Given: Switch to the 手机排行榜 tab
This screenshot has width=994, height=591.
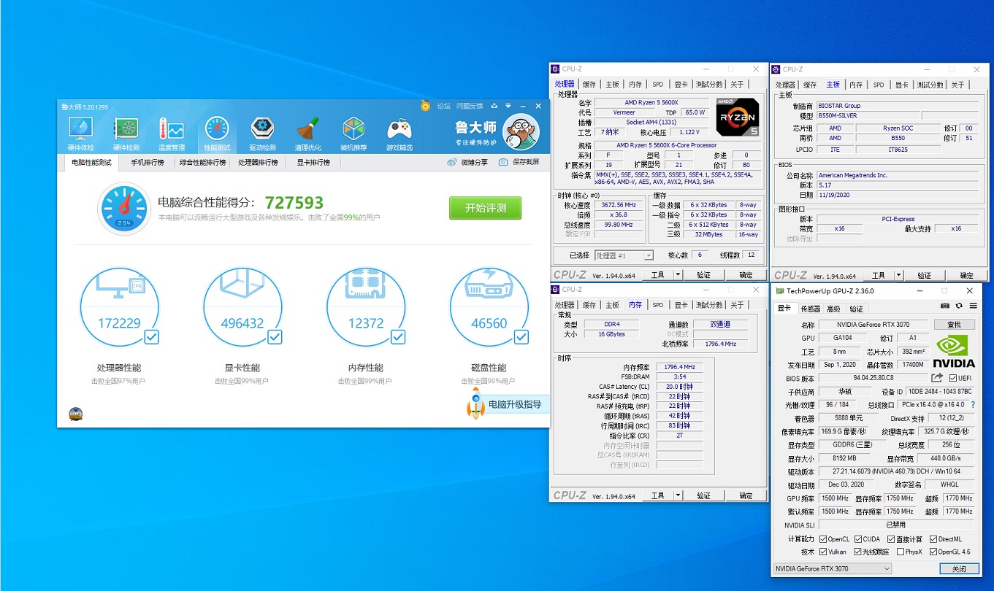Looking at the screenshot, I should [x=148, y=162].
